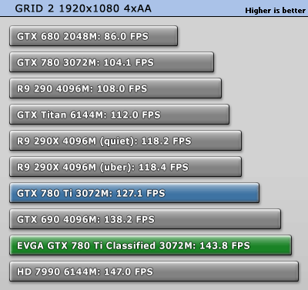308x290 pixels.
Task: Select the GTX 690 4096M 138.2 FPS bar
Action: (146, 219)
